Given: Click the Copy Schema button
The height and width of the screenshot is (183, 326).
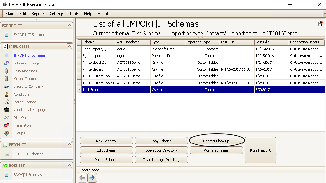Looking at the screenshot, I should [x=161, y=141].
